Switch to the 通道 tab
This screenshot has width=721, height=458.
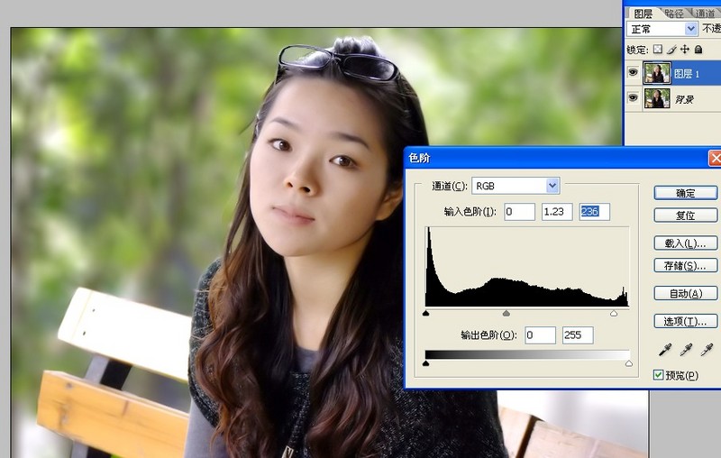[705, 14]
